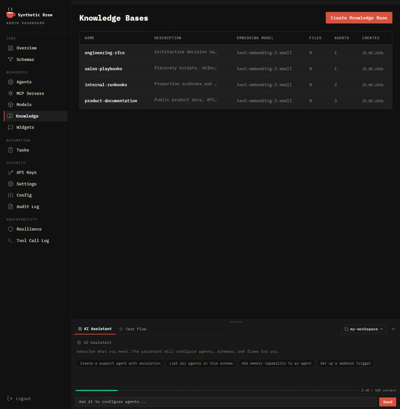The image size is (400, 409).
Task: Choose 'Set up a webhook trigger' suggestion
Action: 345,363
